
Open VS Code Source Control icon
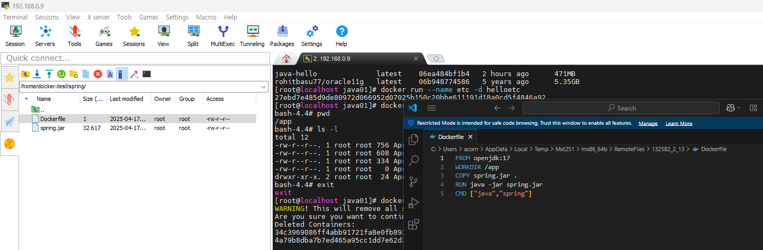tap(414, 181)
